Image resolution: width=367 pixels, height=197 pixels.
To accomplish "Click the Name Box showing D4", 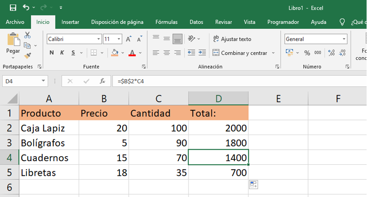I will point(25,81).
